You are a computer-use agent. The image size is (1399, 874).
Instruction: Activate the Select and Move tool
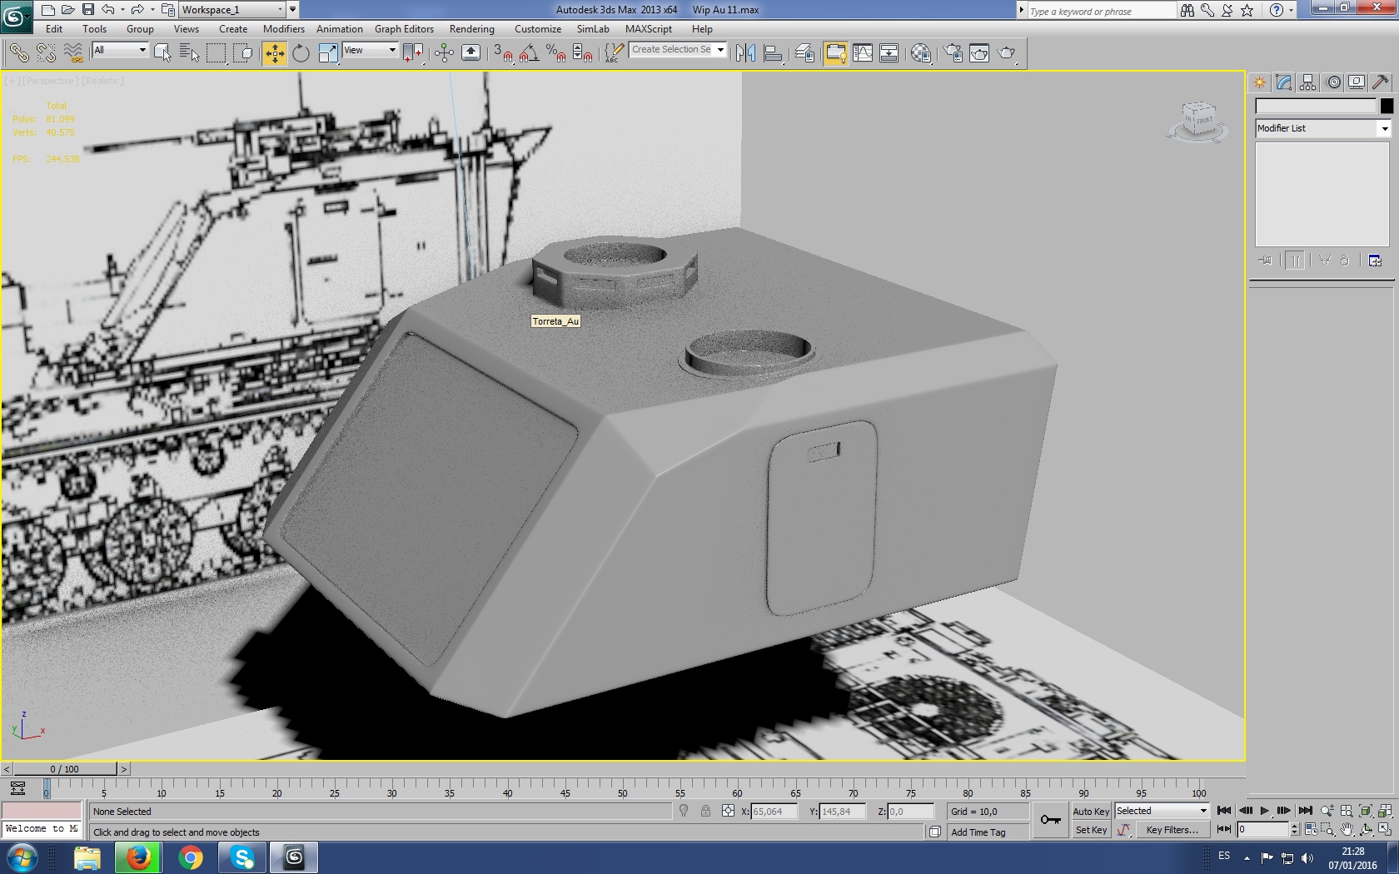point(274,53)
